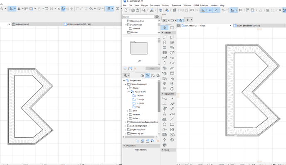Collapse the Planer folder

tap(128, 88)
